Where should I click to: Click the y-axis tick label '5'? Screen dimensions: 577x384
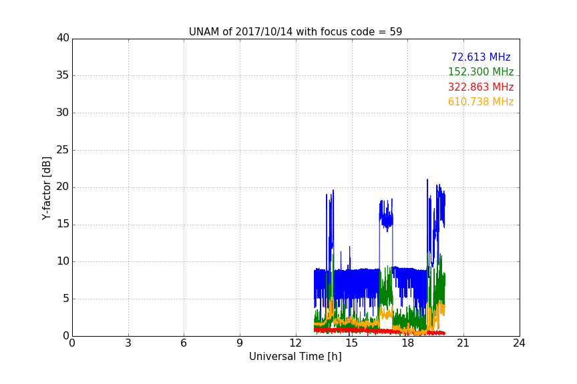[x=66, y=299]
